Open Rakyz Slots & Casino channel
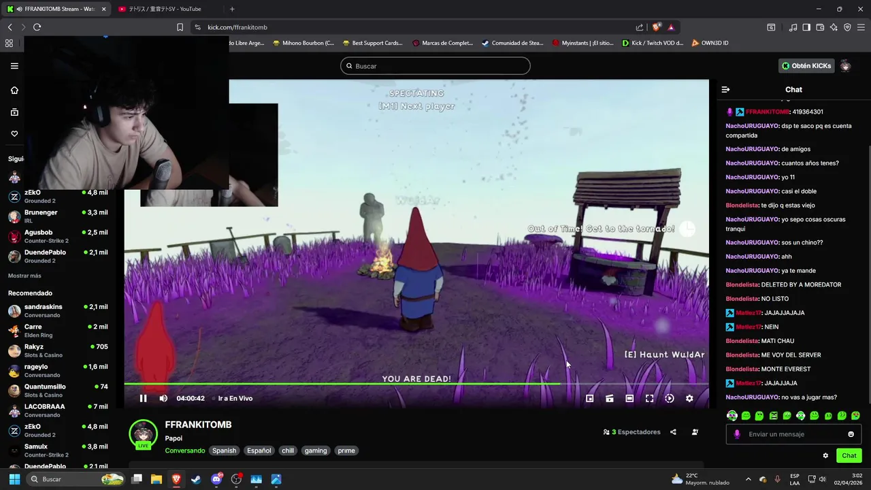871x490 pixels. click(58, 350)
